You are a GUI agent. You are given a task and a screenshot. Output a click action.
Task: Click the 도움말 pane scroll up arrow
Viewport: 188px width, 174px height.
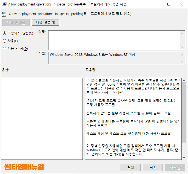click(184, 80)
